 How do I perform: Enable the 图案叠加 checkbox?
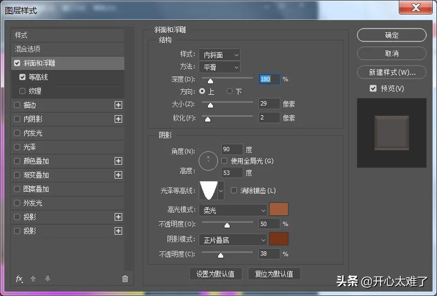pos(17,189)
